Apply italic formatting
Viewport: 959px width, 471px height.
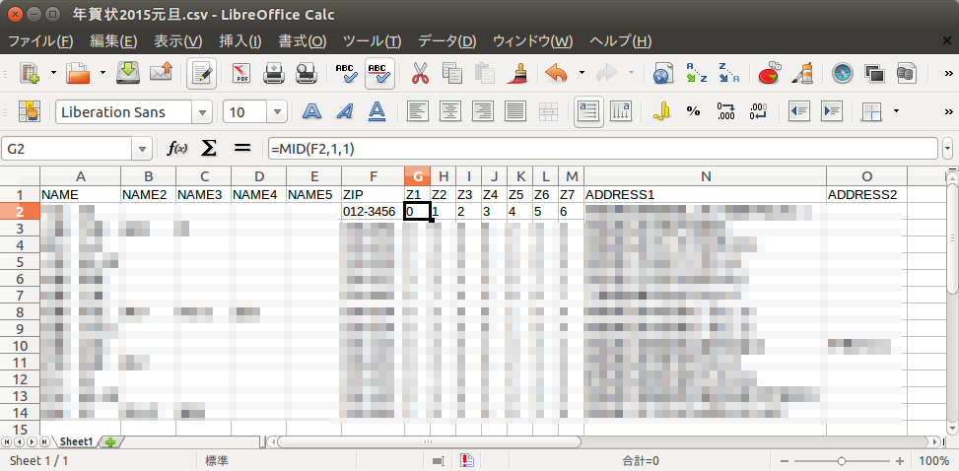pyautogui.click(x=346, y=111)
